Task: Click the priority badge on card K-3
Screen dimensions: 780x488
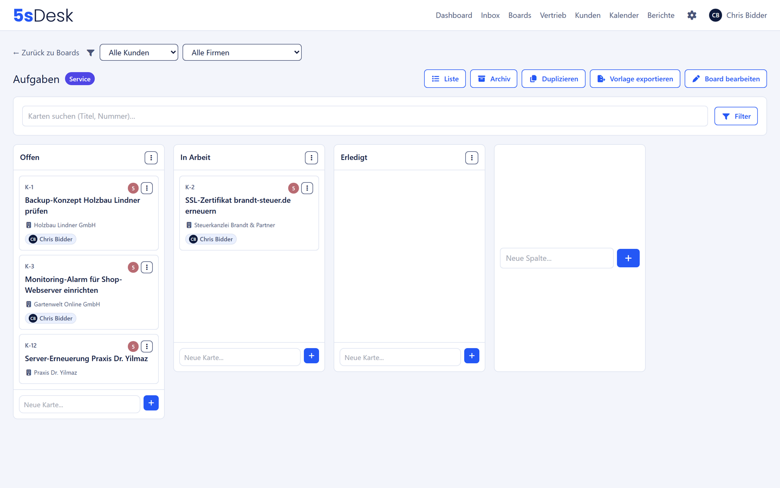Action: 133,267
